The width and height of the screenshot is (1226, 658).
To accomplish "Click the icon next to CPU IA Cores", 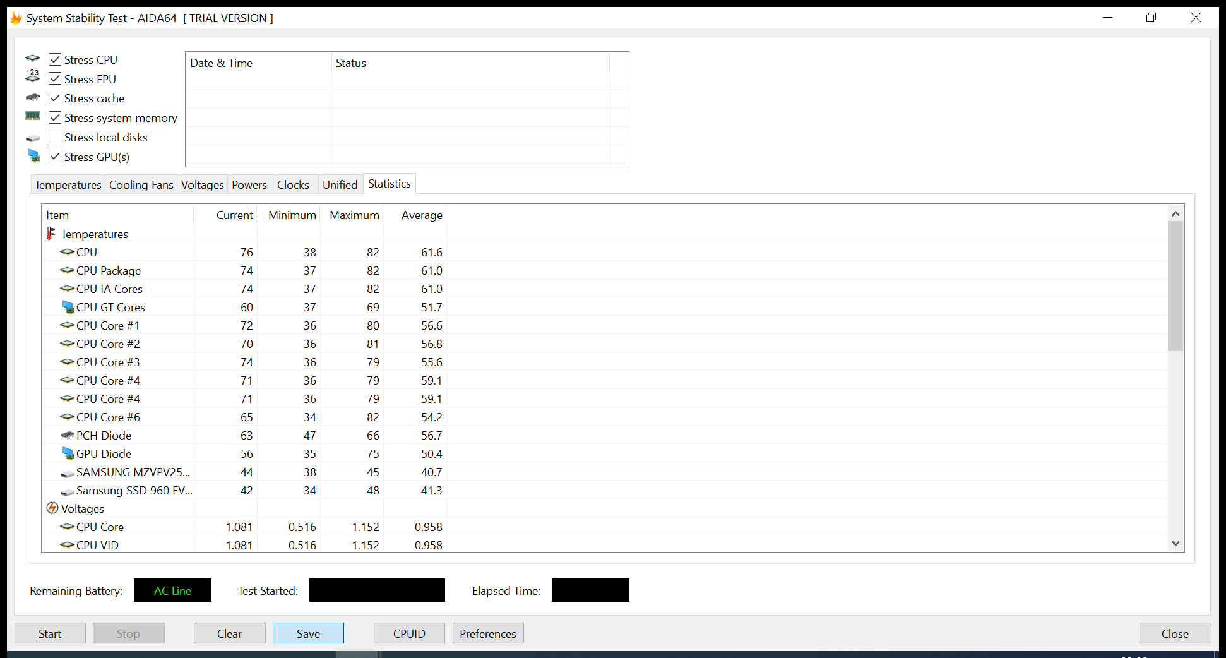I will (x=67, y=289).
